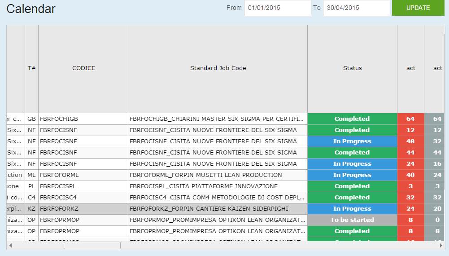Click the right arrow of horizontal scrollbar
The width and height of the screenshot is (449, 256).
pos(441,245)
